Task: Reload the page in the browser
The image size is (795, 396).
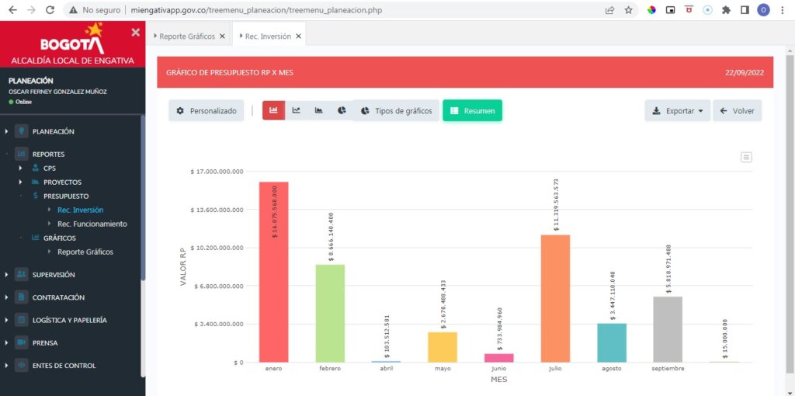Action: (50, 10)
